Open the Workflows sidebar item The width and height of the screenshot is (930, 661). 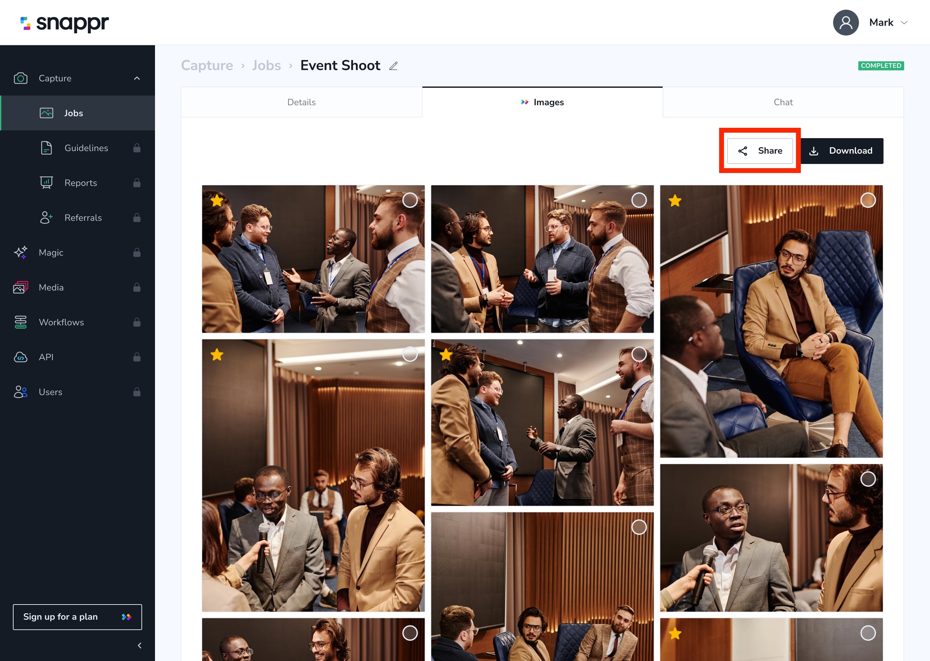(77, 322)
